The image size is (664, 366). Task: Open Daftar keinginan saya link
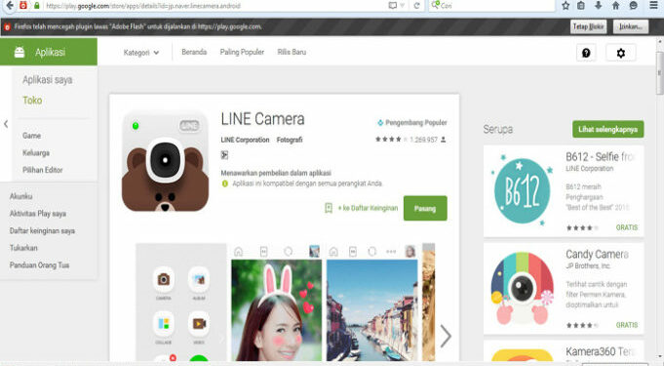click(x=42, y=230)
